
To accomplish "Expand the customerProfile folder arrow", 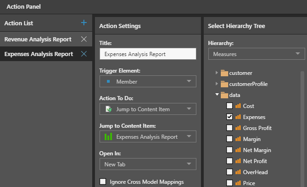I will (217, 84).
